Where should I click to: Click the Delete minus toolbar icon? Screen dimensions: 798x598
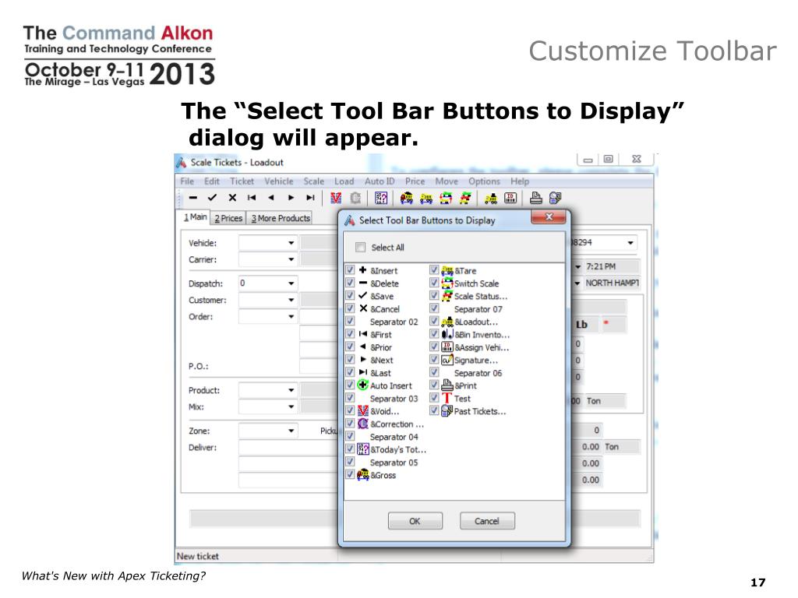[192, 198]
